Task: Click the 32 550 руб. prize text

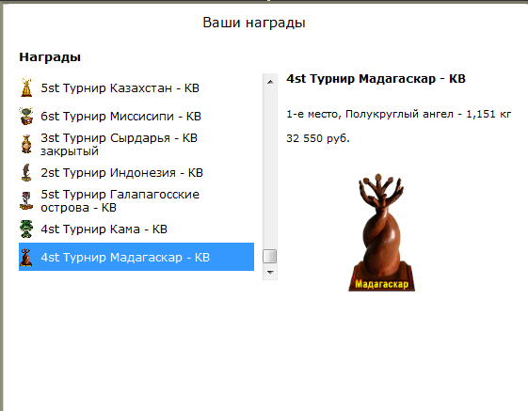Action: (x=318, y=138)
